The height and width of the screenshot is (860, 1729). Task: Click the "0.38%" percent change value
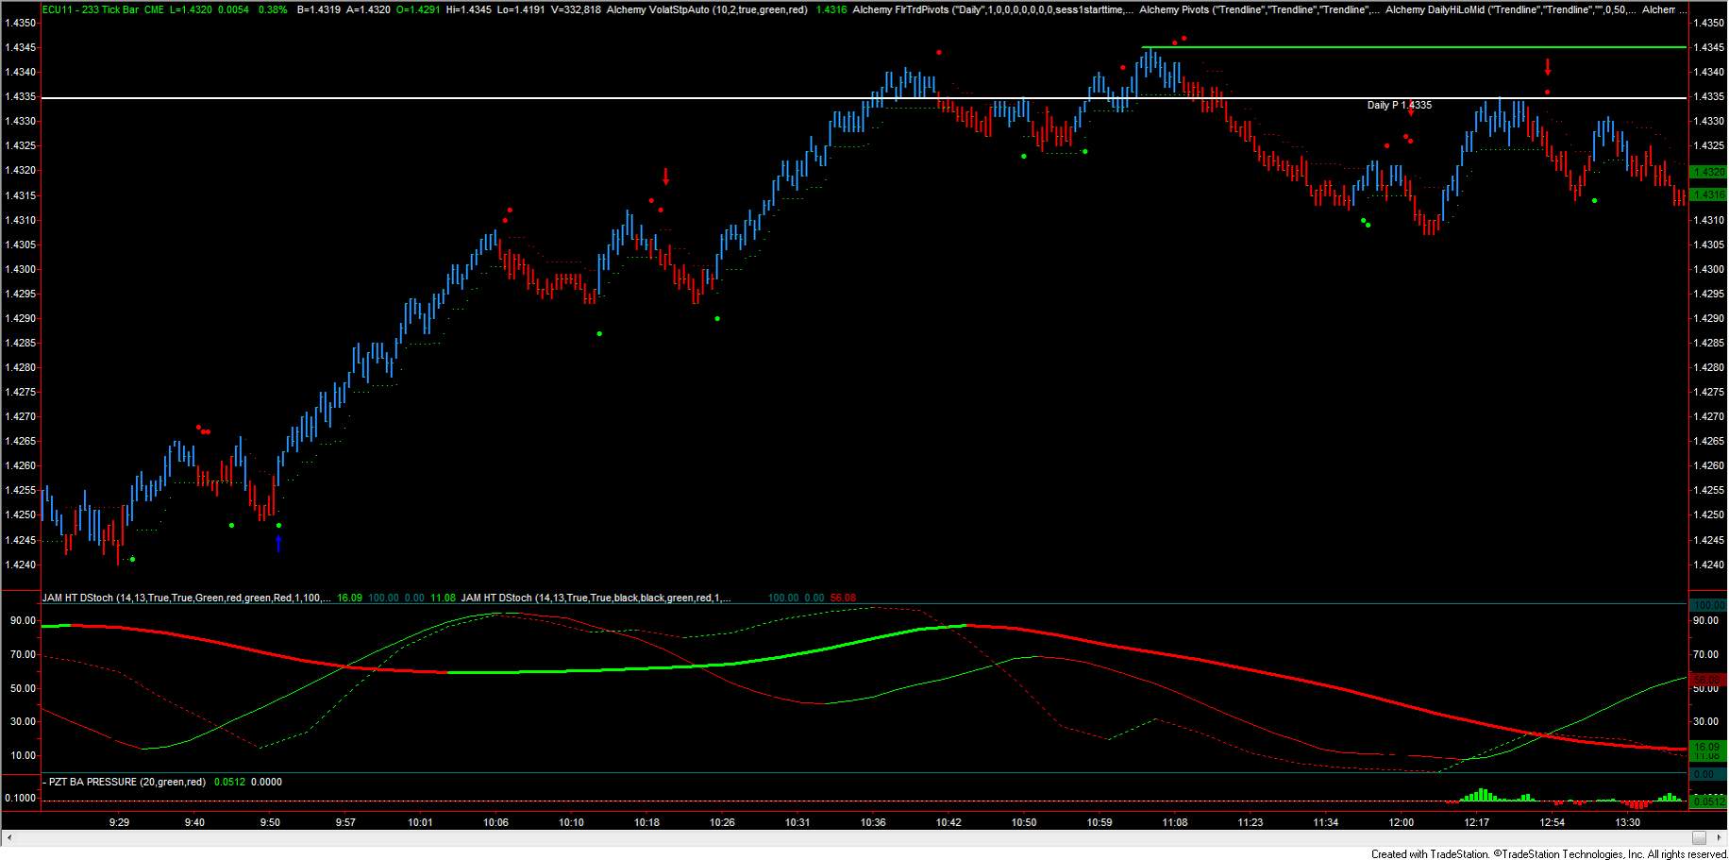point(273,9)
